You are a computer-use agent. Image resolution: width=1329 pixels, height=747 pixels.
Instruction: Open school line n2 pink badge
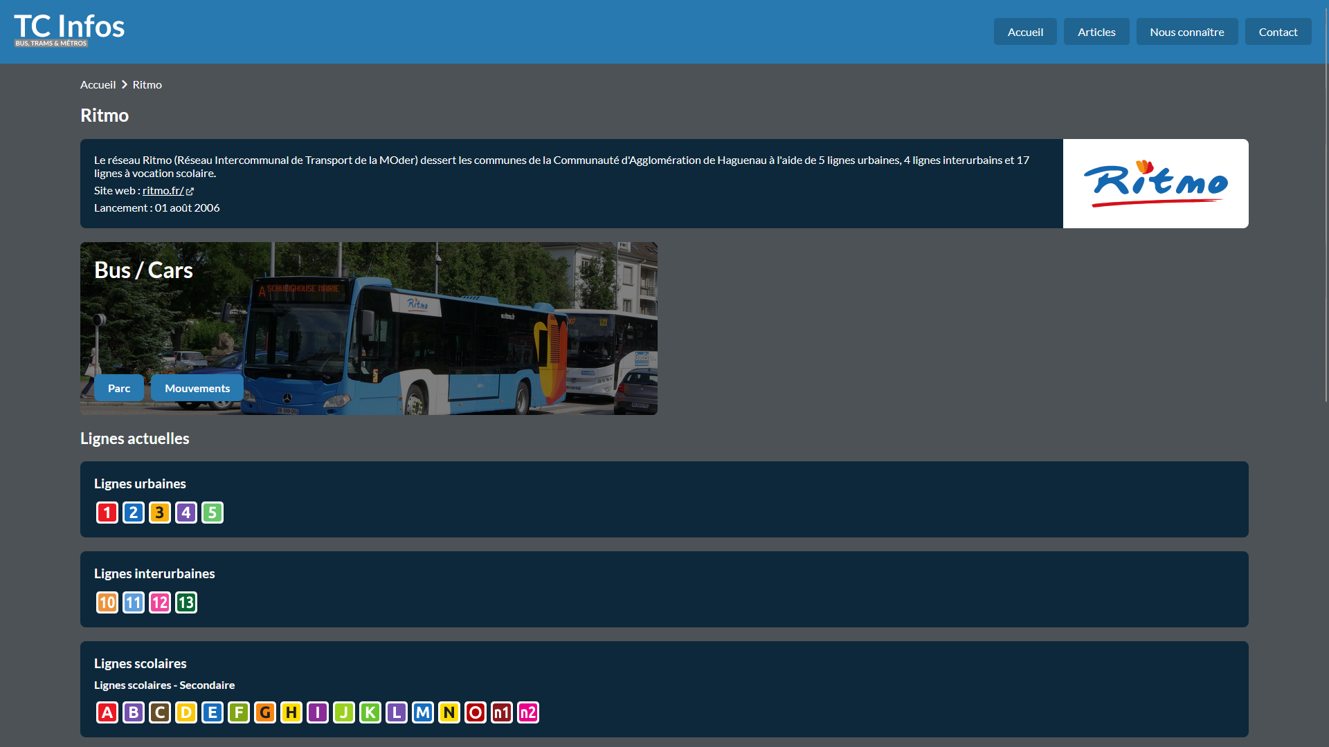click(x=528, y=712)
